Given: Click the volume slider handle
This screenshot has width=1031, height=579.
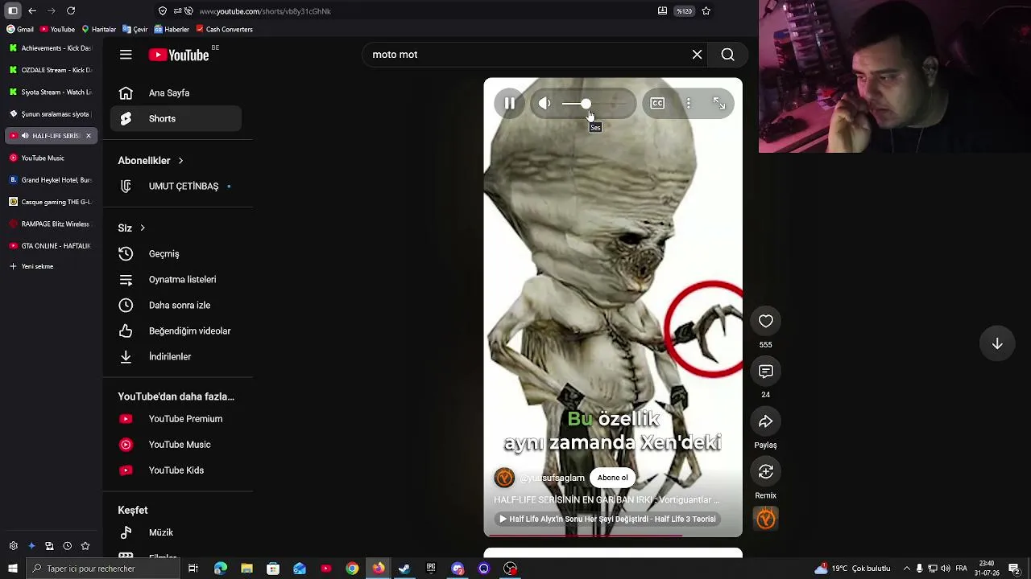Looking at the screenshot, I should (x=586, y=104).
